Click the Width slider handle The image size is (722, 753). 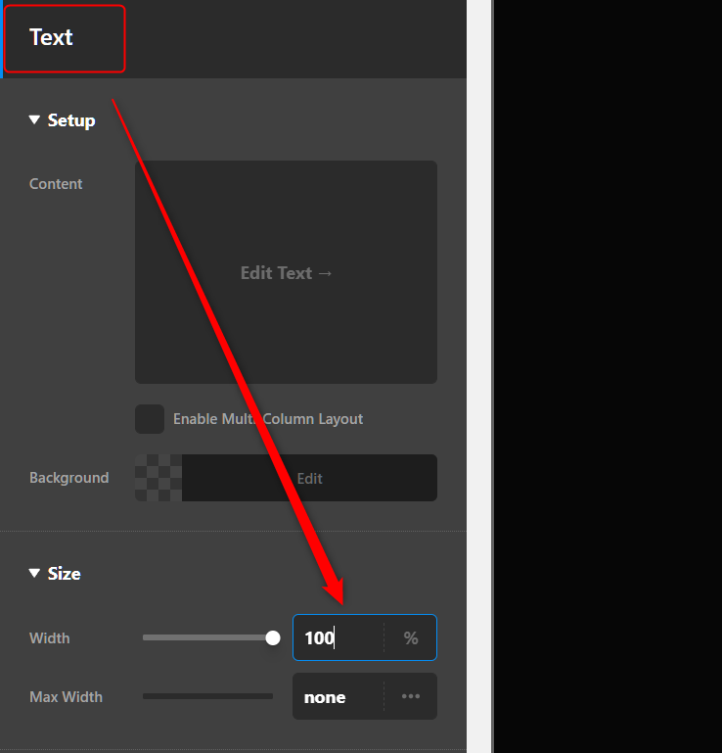click(x=273, y=638)
